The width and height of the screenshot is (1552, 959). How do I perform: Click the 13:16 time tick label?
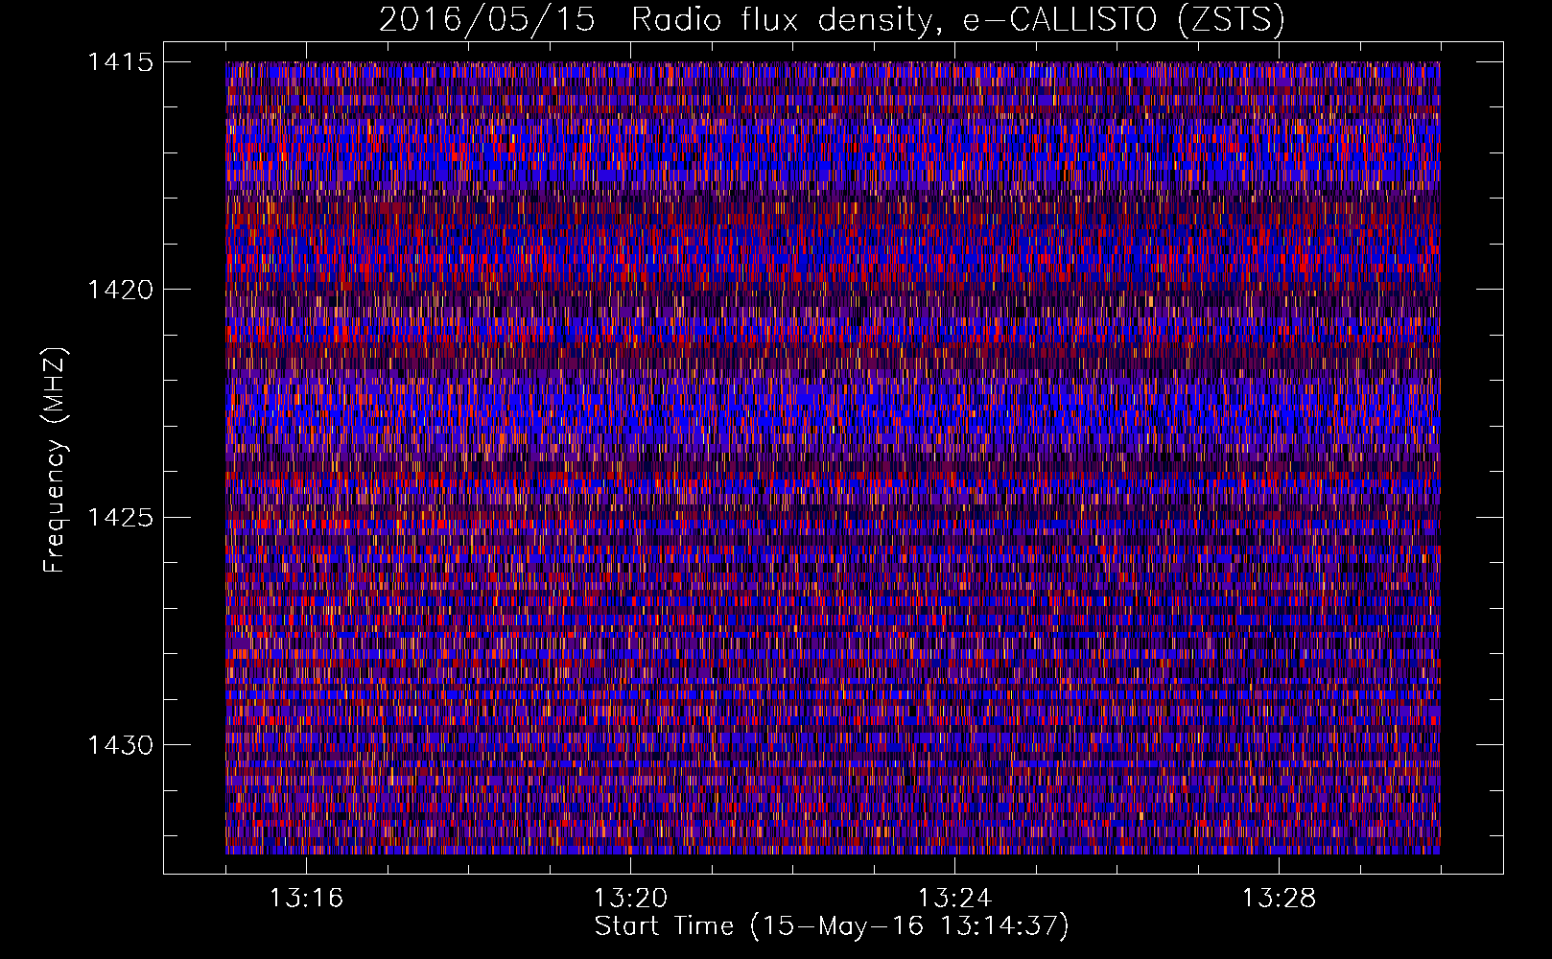(x=306, y=899)
